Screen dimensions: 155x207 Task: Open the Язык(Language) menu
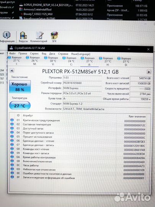[x=80, y=54]
